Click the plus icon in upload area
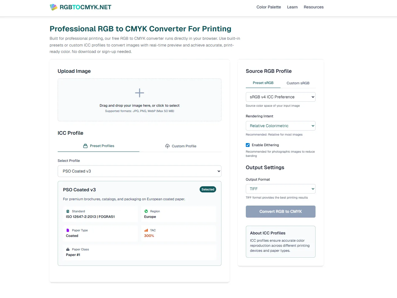The width and height of the screenshot is (397, 298). [139, 93]
